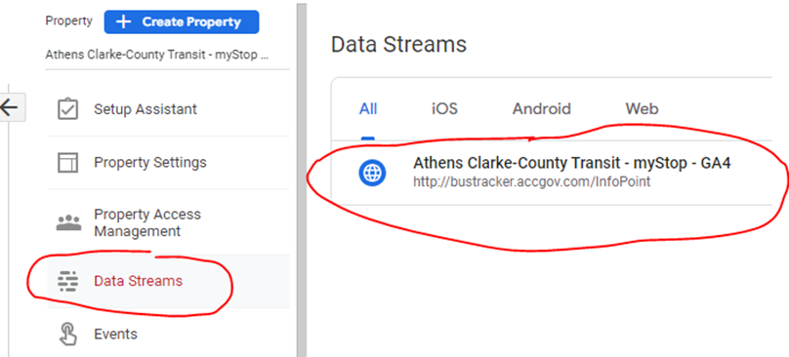This screenshot has width=789, height=357.
Task: Click the Property Settings layout icon
Action: [x=68, y=163]
